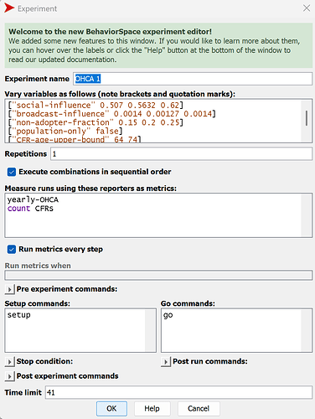The height and width of the screenshot is (419, 315).
Task: Click the Run metrics when field
Action: [158, 275]
